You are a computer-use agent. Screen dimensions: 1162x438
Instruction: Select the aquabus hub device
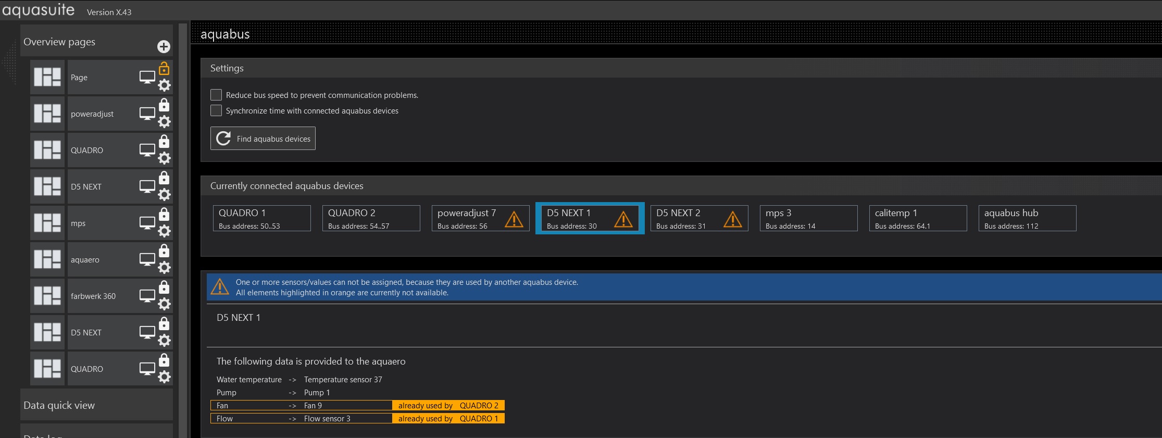[x=1027, y=218]
